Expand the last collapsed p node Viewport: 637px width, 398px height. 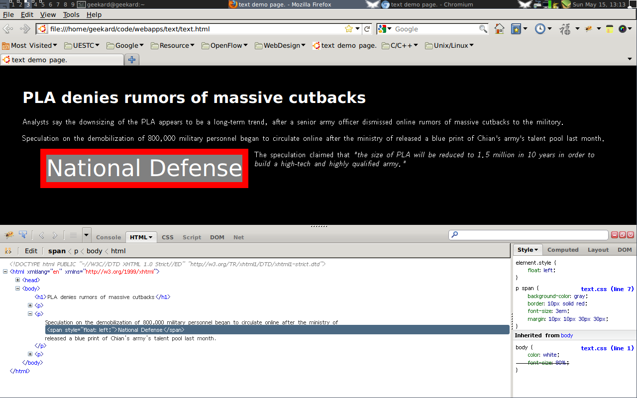(x=30, y=354)
